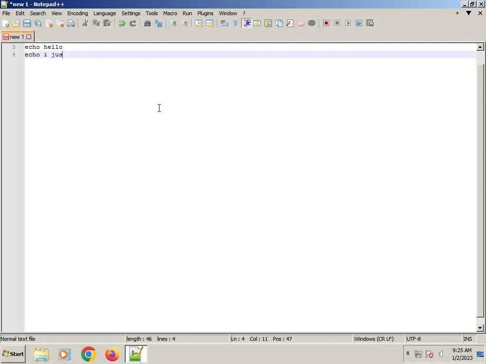The width and height of the screenshot is (486, 364).
Task: Click the Redo toolbar icon
Action: pos(133,24)
